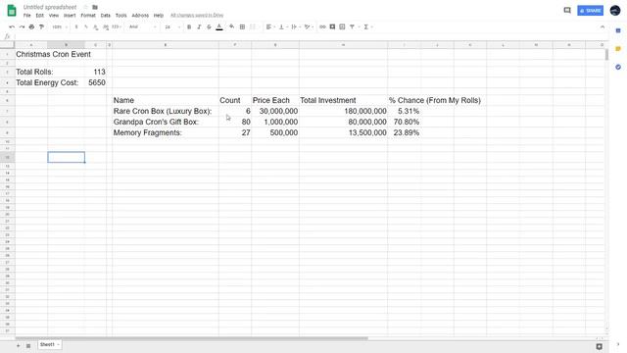Increase decimal places icon
Viewport: 627px width, 353px height.
106,26
